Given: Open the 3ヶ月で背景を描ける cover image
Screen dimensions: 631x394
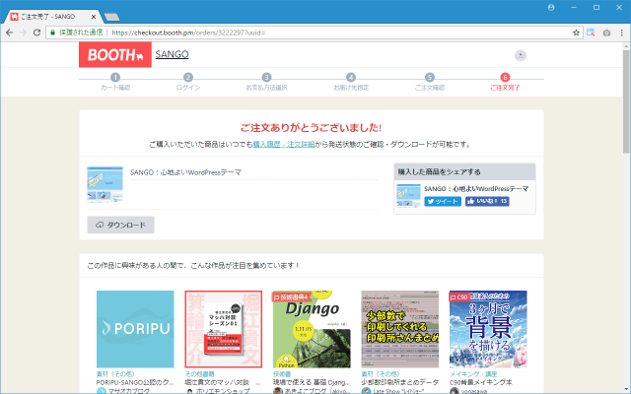Looking at the screenshot, I should [x=488, y=329].
